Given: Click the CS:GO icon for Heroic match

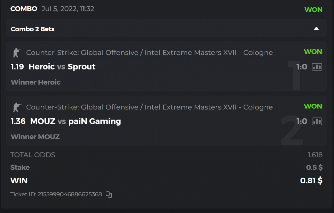Looking at the screenshot, I should [x=16, y=53].
